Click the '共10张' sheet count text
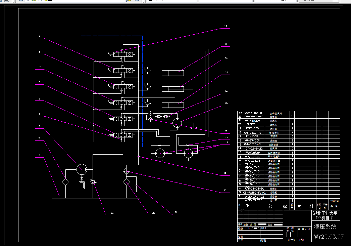 click(x=291, y=240)
